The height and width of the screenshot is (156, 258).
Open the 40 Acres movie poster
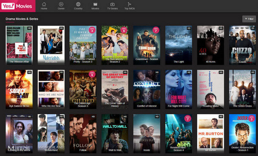tap(211, 45)
